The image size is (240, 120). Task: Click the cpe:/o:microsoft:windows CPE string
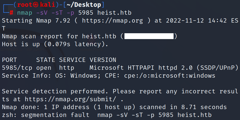[170, 76]
